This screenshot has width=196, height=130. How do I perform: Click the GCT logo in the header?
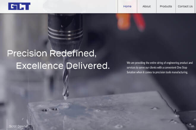click(19, 6)
